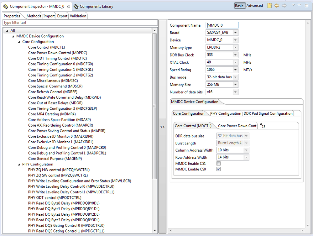Switch to the Import tab

49,16
